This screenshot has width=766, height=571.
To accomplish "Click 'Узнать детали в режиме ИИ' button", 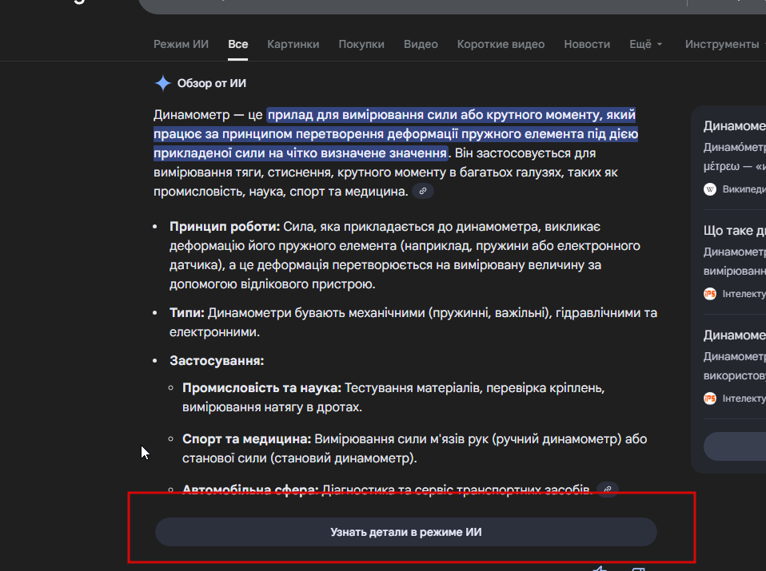I will tap(405, 532).
